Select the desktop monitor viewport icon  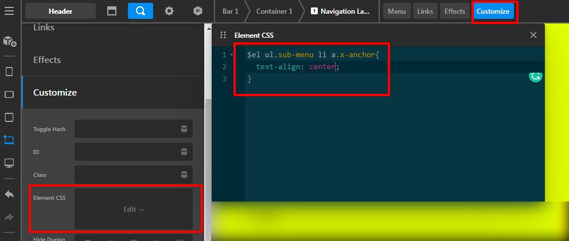click(9, 163)
